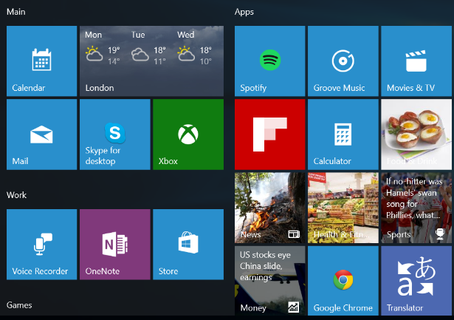454x320 pixels.
Task: Select the Work group heading
Action: coord(16,195)
